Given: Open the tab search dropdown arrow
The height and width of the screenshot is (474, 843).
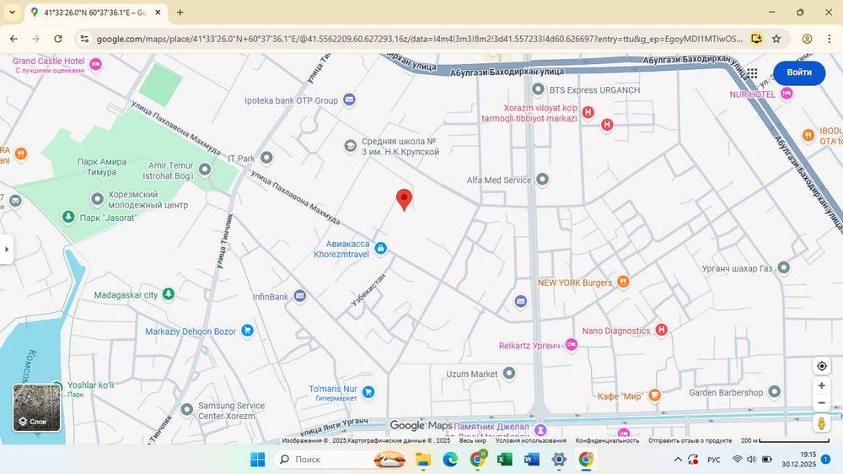Looking at the screenshot, I should click(12, 12).
